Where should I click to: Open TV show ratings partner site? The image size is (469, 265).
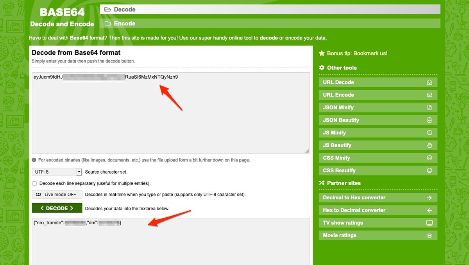coord(378,223)
